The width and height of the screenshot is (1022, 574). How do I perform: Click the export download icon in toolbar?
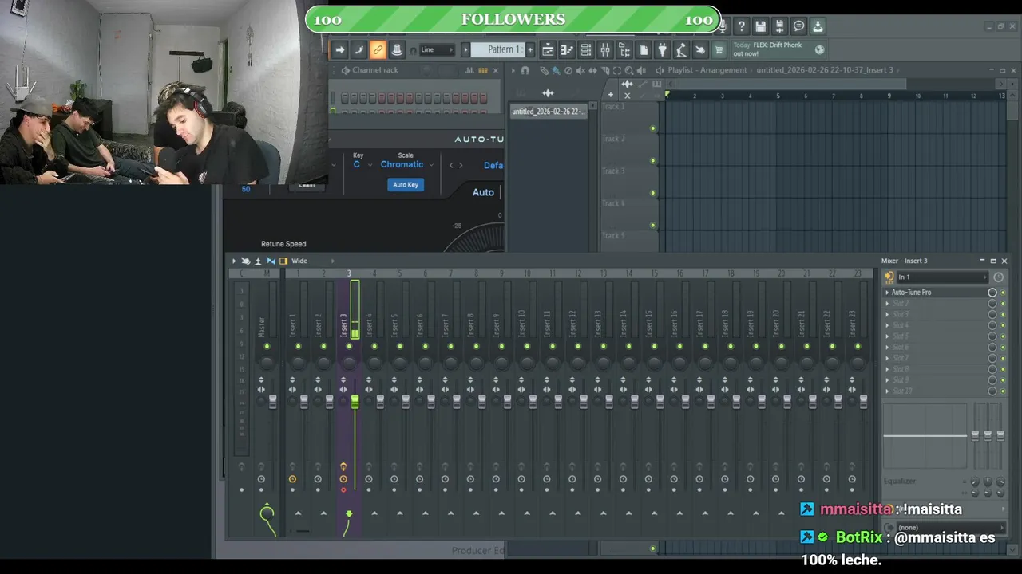coord(818,26)
